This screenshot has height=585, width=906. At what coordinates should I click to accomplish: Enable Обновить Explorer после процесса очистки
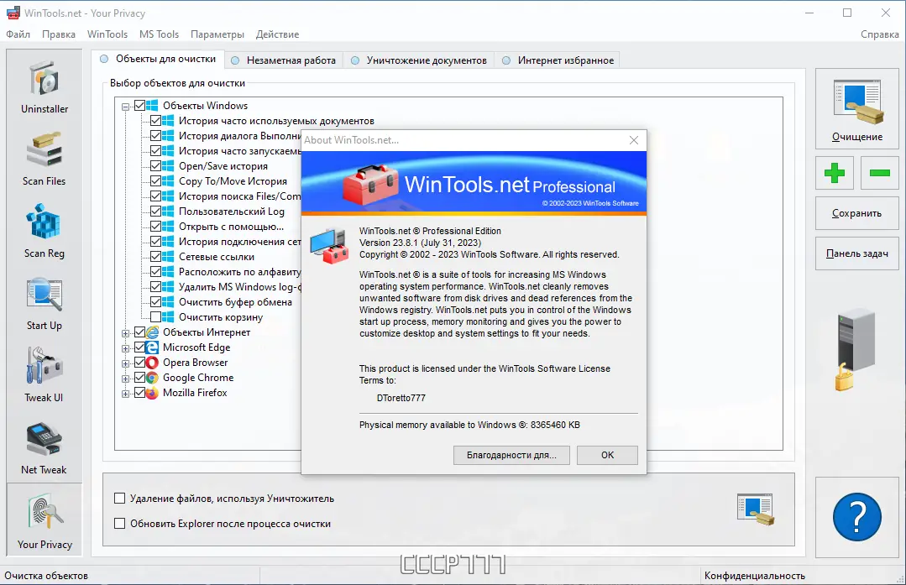(119, 524)
